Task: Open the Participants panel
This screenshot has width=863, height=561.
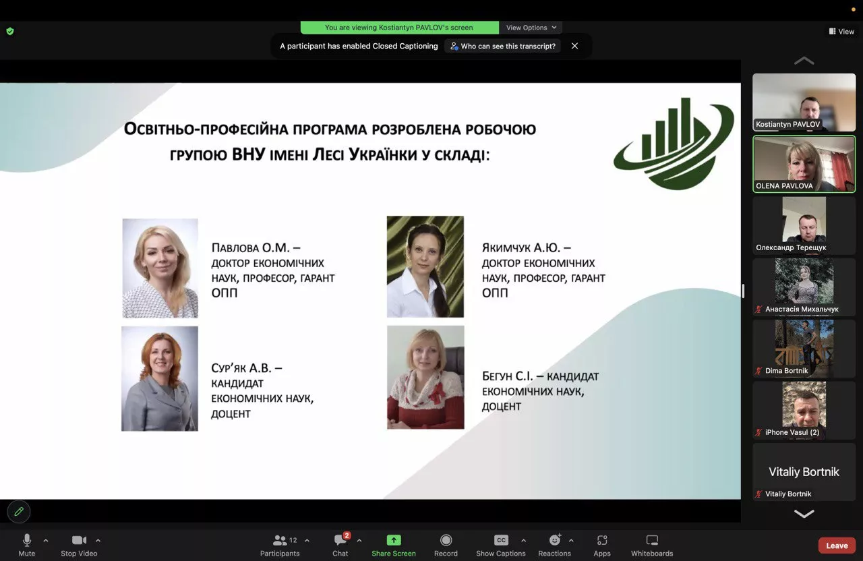Action: coord(280,543)
